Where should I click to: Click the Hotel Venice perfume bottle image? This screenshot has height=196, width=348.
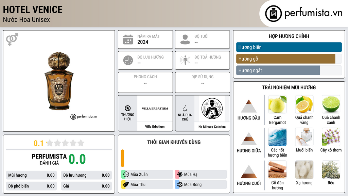pos(59,81)
